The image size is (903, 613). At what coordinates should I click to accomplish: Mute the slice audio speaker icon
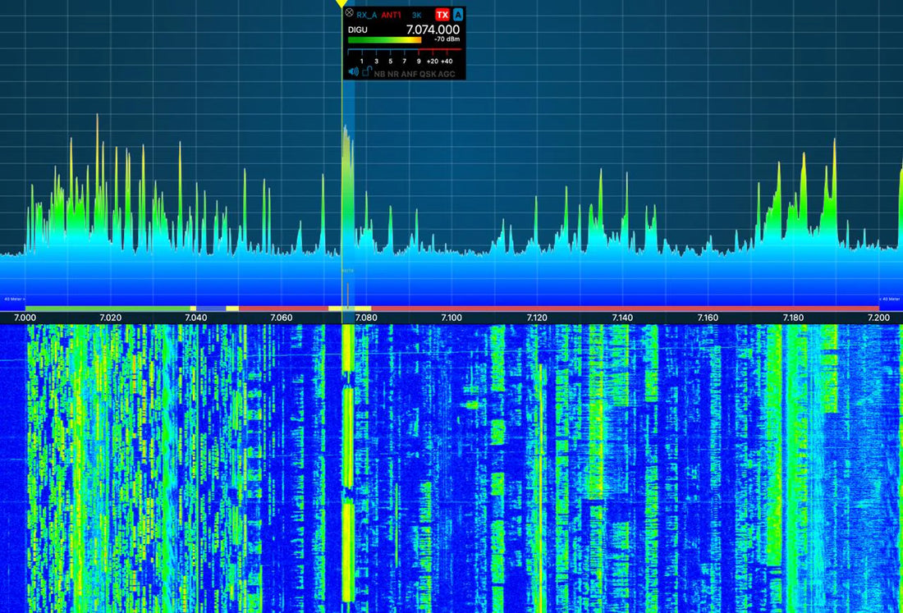click(x=353, y=72)
